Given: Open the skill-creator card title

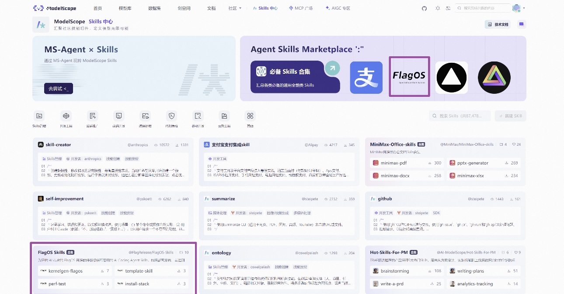Looking at the screenshot, I should (x=58, y=145).
